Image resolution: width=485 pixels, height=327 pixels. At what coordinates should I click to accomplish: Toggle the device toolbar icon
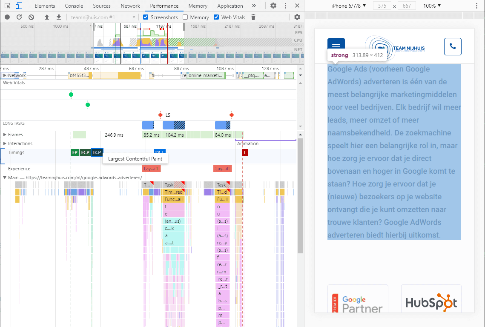point(19,6)
